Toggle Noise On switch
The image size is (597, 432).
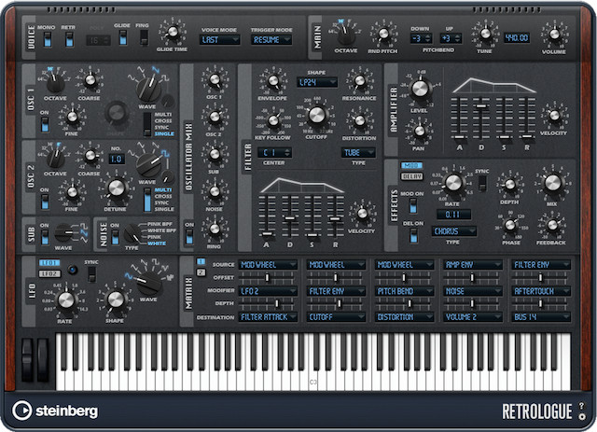coord(115,237)
